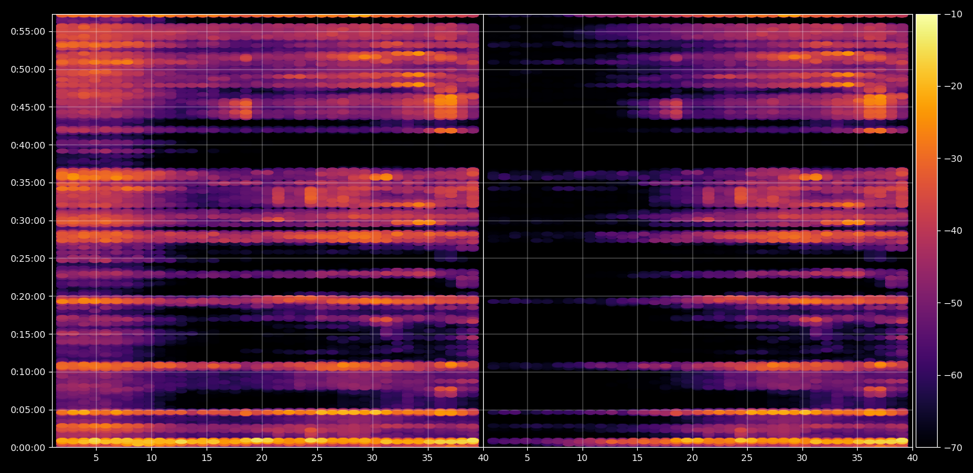Click the right heatmap's x-axis label 30
Screen dimensions: 973x473
pyautogui.click(x=802, y=458)
